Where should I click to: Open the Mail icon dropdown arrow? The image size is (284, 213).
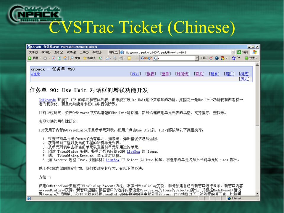point(111,58)
